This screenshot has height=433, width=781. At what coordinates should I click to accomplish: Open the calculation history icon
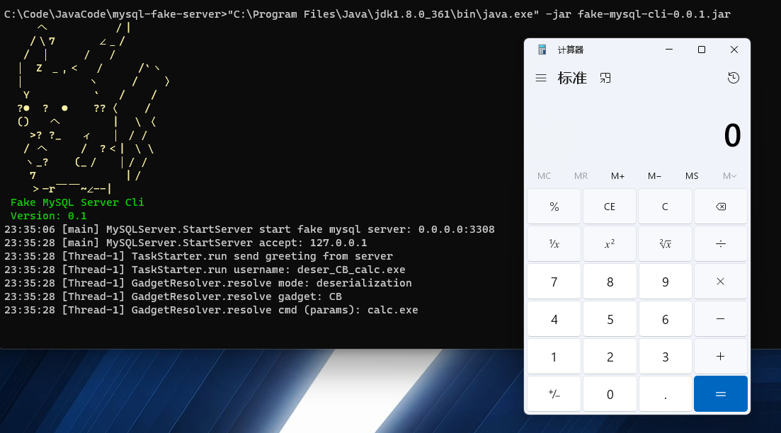click(733, 78)
